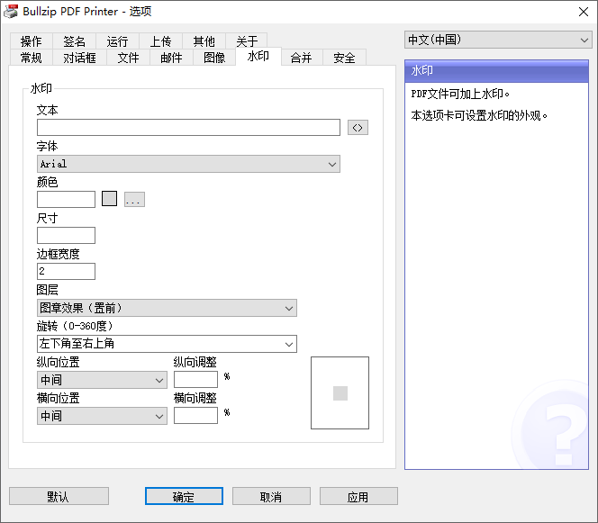
Task: Go to the 对话框 tab
Action: tap(80, 58)
